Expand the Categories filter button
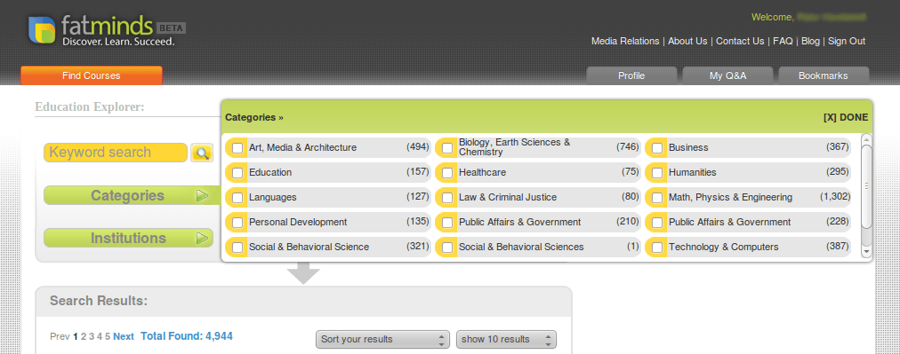Screen dimensions: 900x354 pyautogui.click(x=132, y=196)
